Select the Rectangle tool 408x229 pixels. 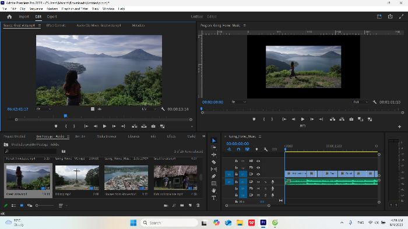click(x=214, y=184)
